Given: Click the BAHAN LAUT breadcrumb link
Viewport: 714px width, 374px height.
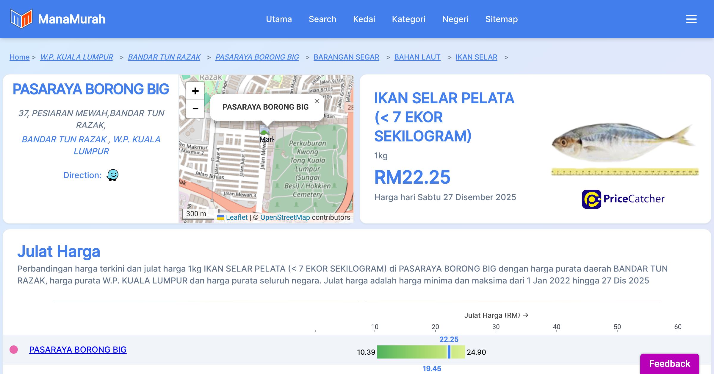Looking at the screenshot, I should 417,57.
